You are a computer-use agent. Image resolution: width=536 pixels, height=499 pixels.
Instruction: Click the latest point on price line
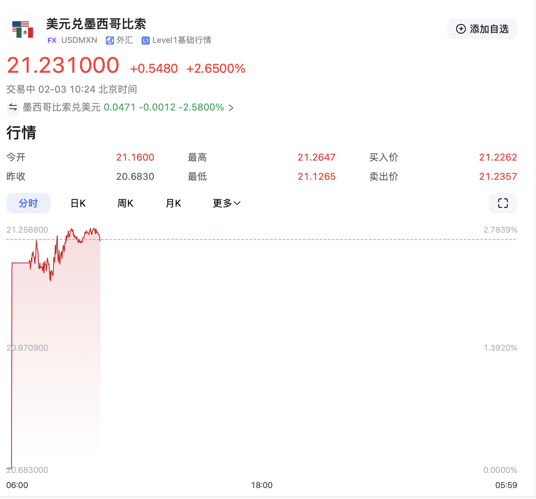[100, 239]
